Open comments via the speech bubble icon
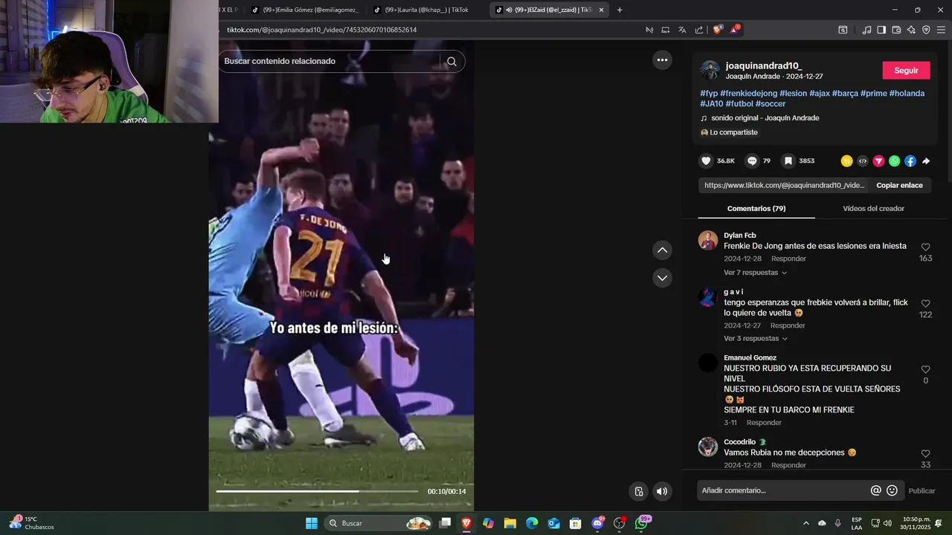 752,160
